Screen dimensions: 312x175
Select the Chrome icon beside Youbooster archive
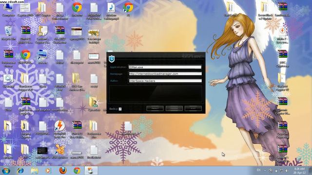[x=25, y=55]
